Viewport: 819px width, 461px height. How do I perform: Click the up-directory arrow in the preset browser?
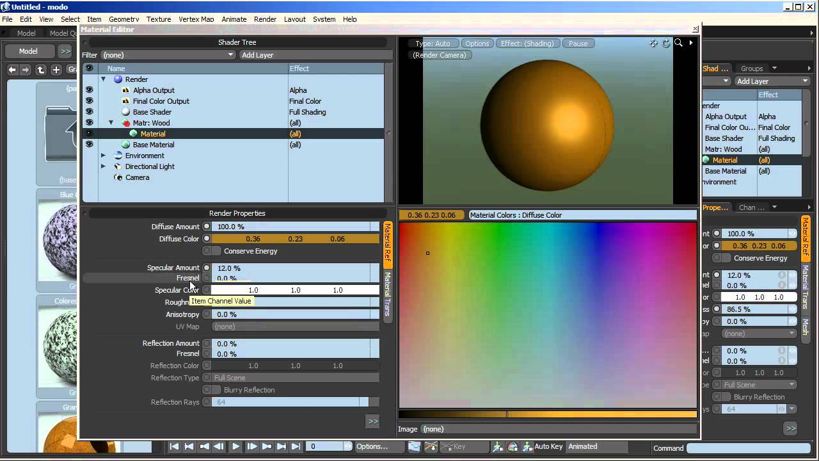tap(41, 70)
